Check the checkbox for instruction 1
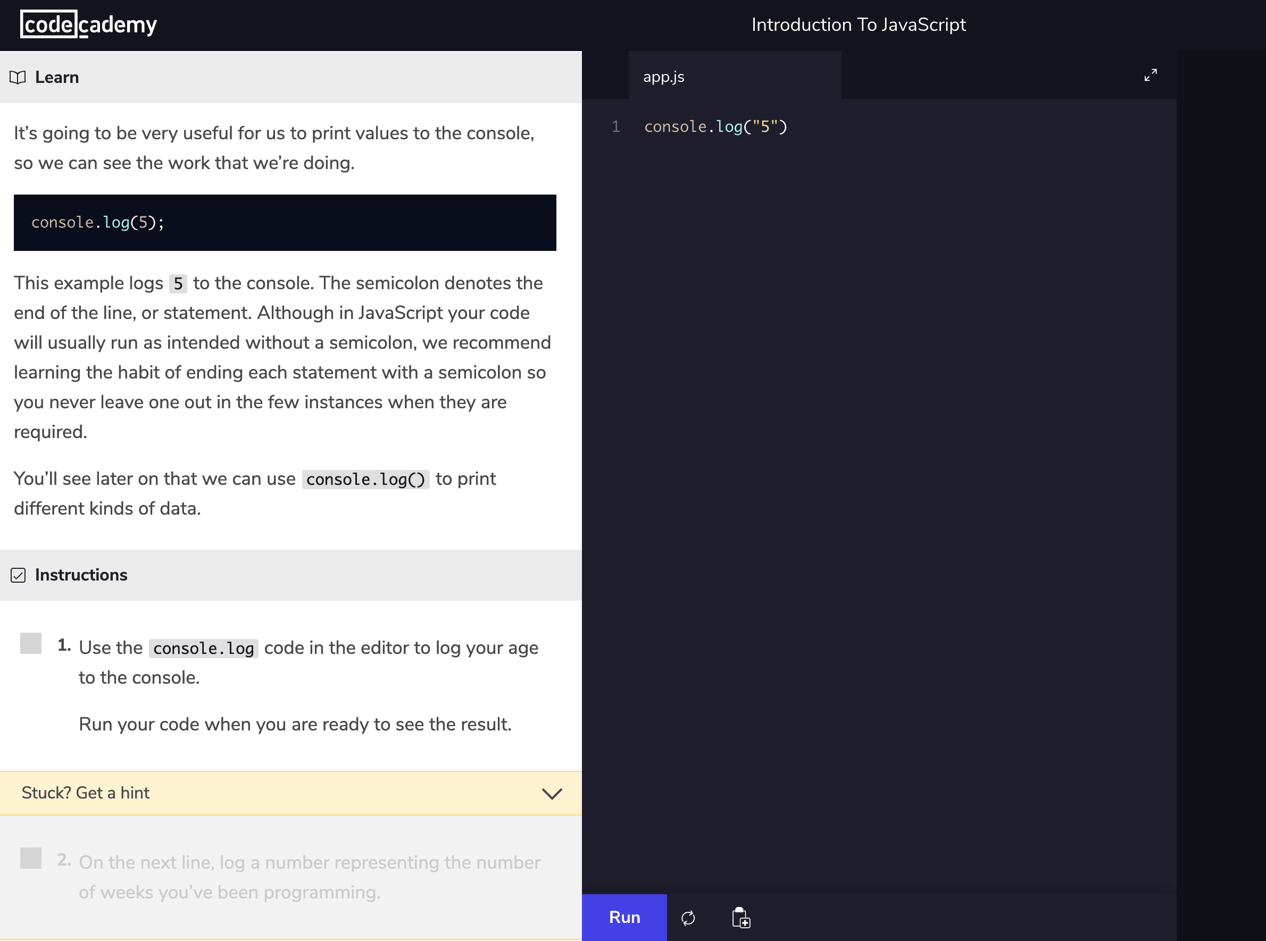Image resolution: width=1266 pixels, height=941 pixels. (31, 644)
